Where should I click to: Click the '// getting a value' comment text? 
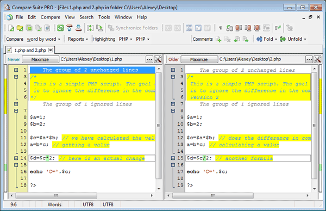[x=81, y=145]
